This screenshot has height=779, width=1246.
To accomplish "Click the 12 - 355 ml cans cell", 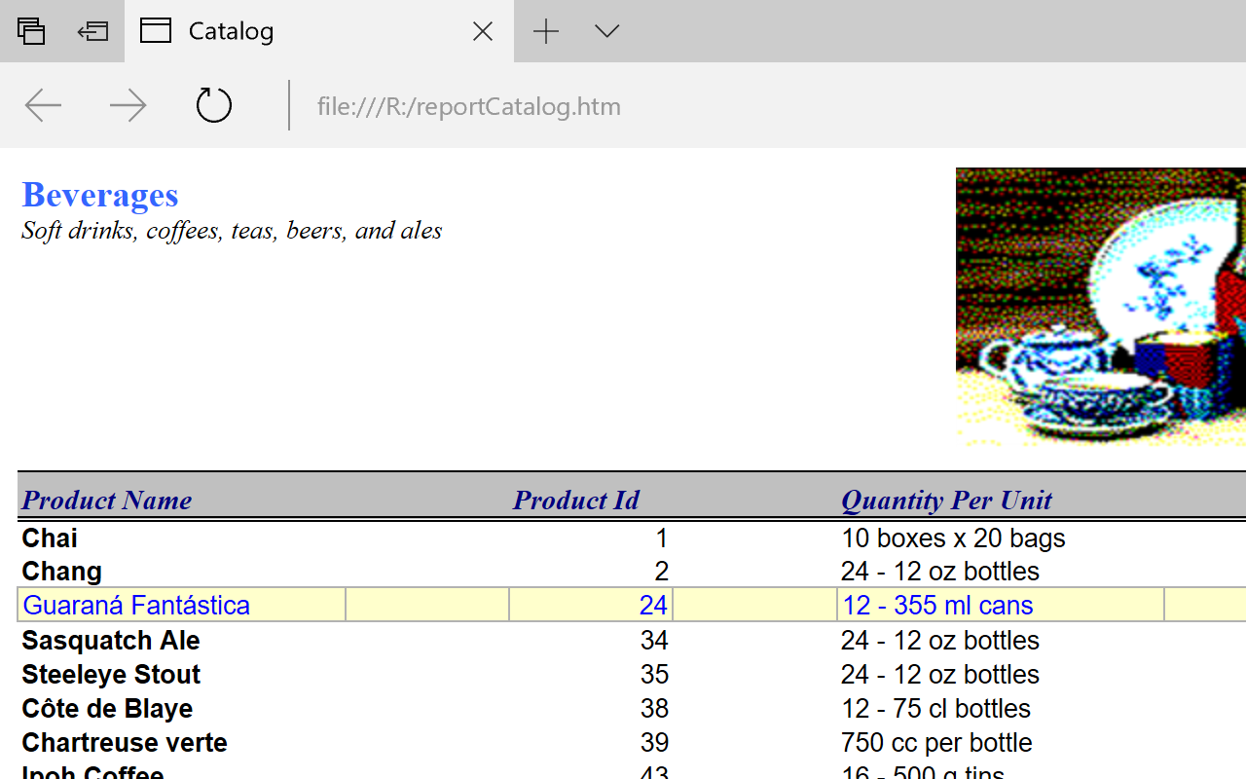I will (937, 606).
